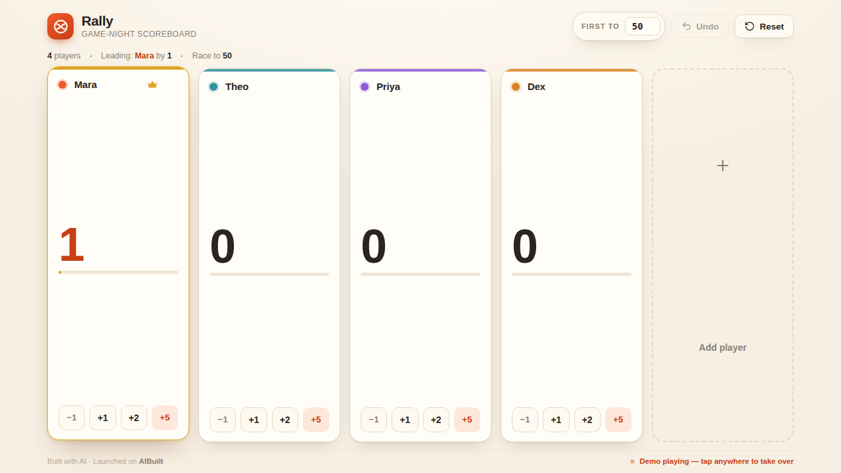Viewport: 841px width, 473px height.
Task: Click Theo's teal color dot
Action: 214,87
